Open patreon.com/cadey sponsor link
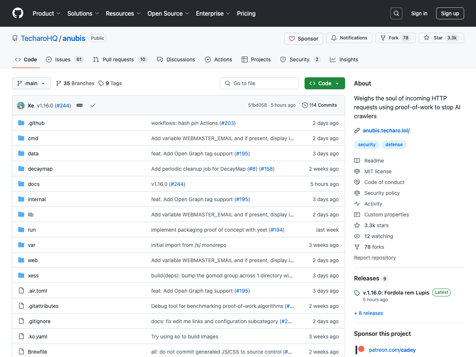 392,350
